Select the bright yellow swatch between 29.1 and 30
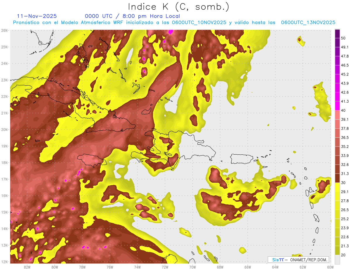The width and height of the screenshot is (351, 271). click(x=337, y=187)
